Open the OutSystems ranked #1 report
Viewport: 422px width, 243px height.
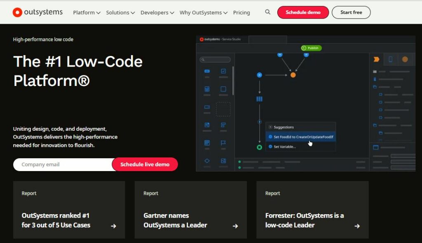[69, 210]
